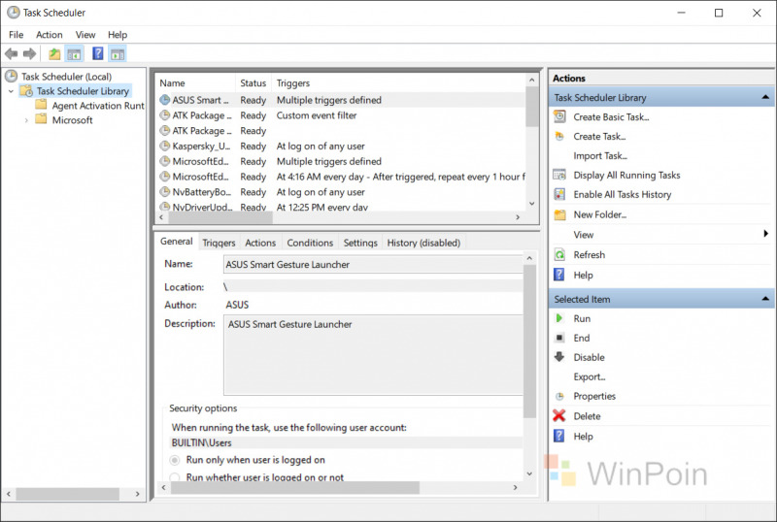Viewport: 777px width, 522px height.
Task: Open the View menu in menu bar
Action: (85, 35)
